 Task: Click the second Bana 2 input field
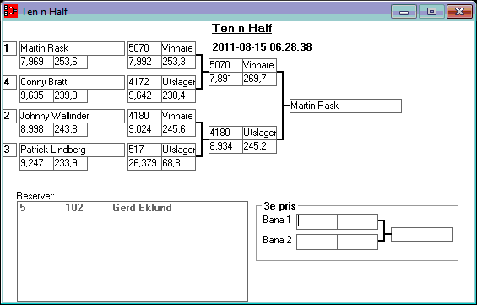coord(357,242)
